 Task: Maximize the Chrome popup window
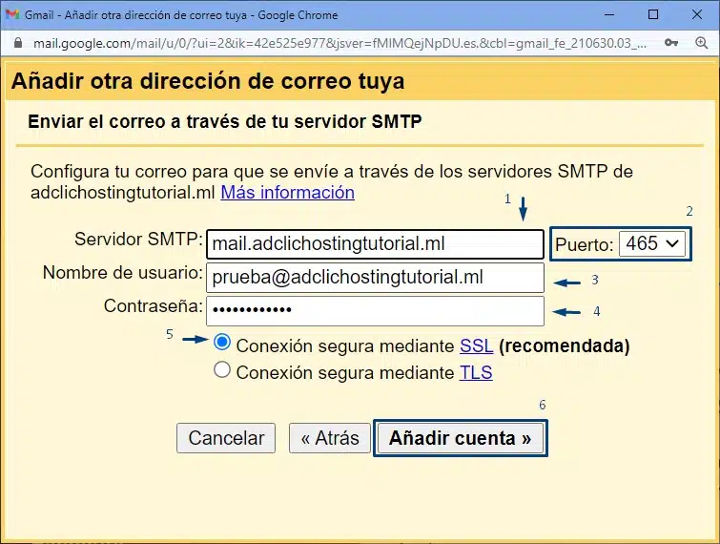tap(653, 15)
